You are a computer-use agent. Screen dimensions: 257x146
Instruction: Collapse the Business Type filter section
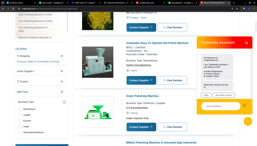(64, 102)
